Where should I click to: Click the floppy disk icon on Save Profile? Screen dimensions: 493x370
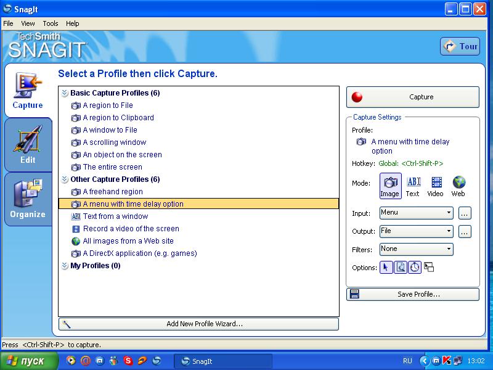pos(355,294)
